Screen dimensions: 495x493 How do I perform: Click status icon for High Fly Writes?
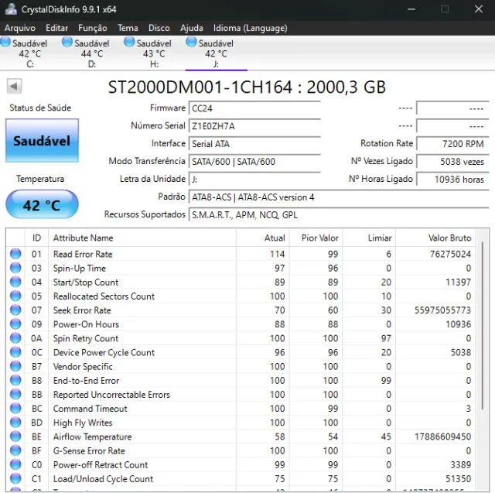coord(15,423)
